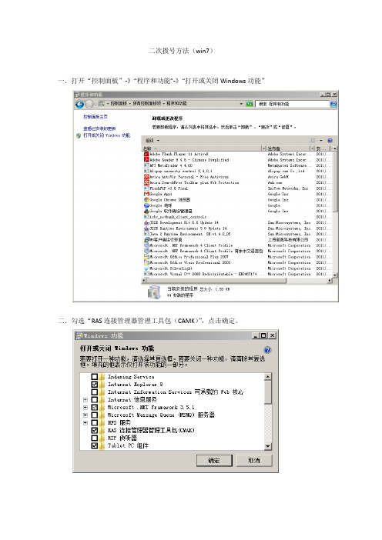
Task: Enable Internet Information Services hostable Web core
Action: coord(95,392)
